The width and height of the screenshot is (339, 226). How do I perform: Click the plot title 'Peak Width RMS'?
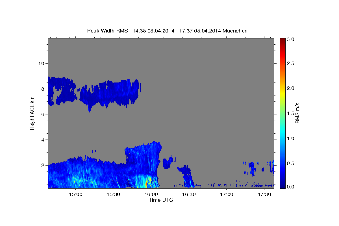click(x=108, y=31)
